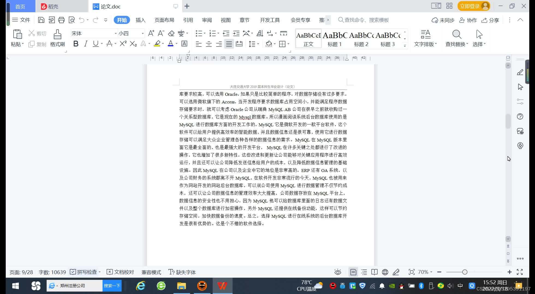Viewport: 535px width, 294px height.
Task: Toggle Italic formatting
Action: (x=86, y=44)
